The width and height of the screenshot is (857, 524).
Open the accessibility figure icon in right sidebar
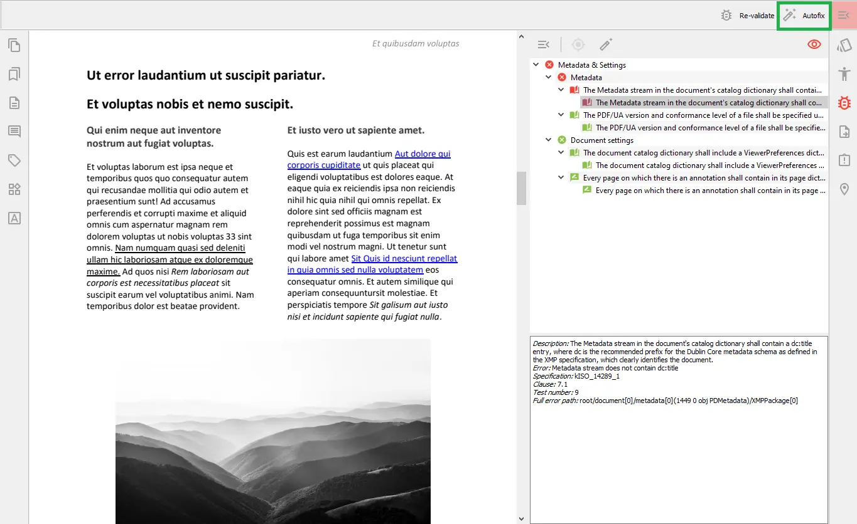tap(844, 74)
